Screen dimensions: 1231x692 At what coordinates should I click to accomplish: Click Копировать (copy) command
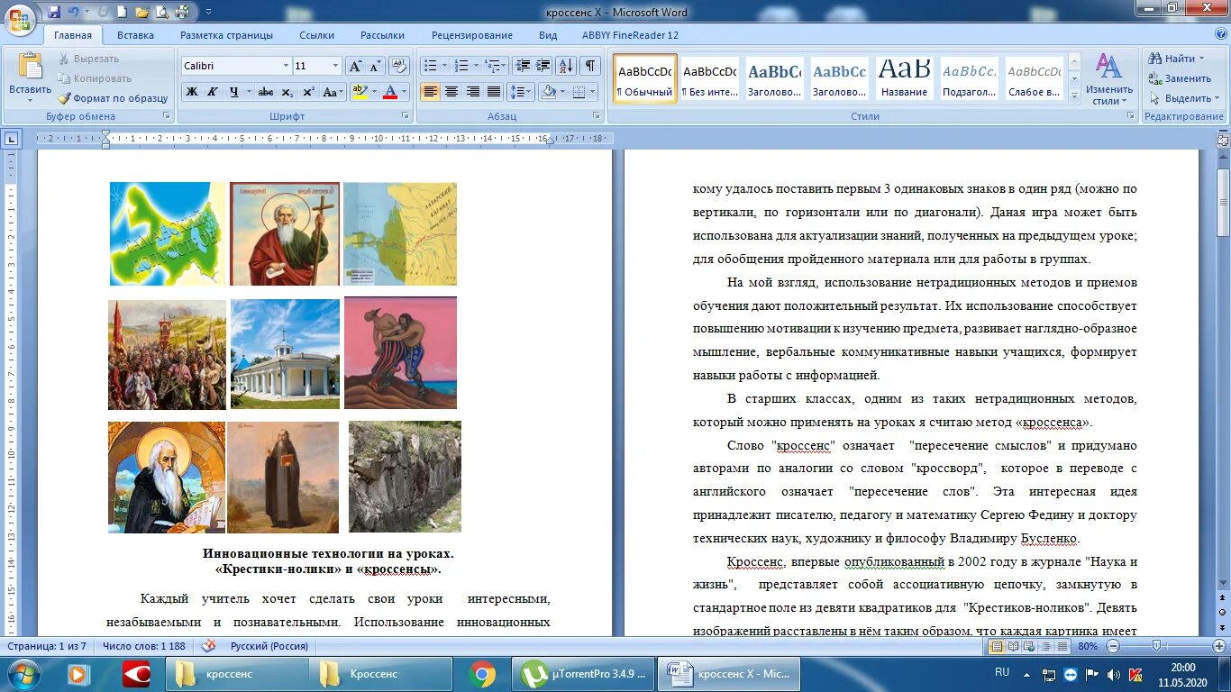click(x=95, y=78)
